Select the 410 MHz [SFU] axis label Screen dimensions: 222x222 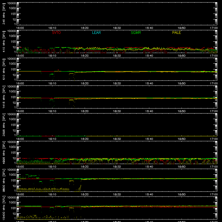coord(4,41)
